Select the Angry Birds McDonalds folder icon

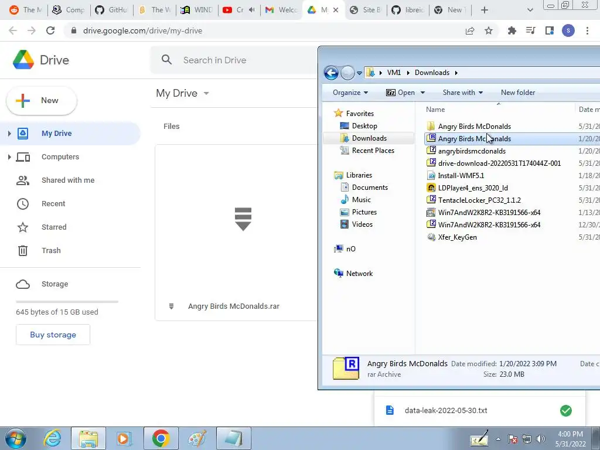coord(431,126)
